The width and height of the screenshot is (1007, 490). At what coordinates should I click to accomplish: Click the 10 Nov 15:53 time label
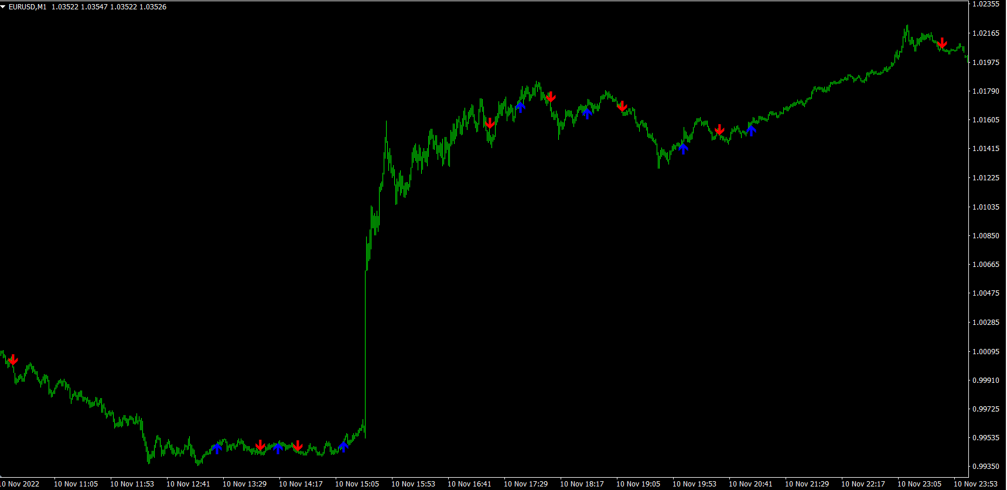click(x=414, y=484)
